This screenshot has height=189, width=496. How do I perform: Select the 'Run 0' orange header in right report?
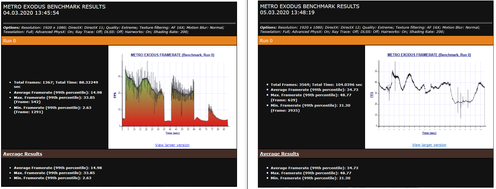click(375, 41)
